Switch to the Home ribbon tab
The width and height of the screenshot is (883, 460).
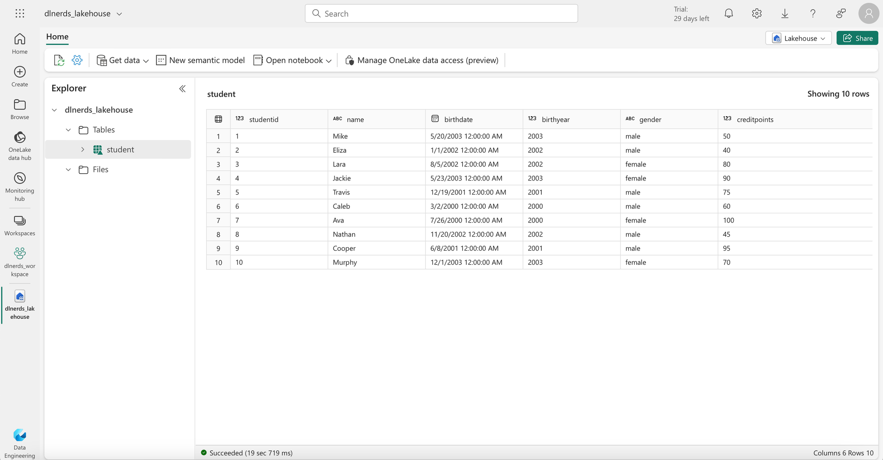coord(57,37)
